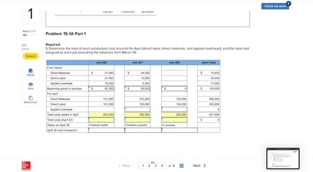Click Job 306 April Direct Materials 131,000
The height and width of the screenshot is (172, 313).
coord(101,99)
